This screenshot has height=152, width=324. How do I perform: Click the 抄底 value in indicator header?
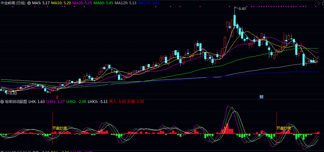(x=136, y=102)
